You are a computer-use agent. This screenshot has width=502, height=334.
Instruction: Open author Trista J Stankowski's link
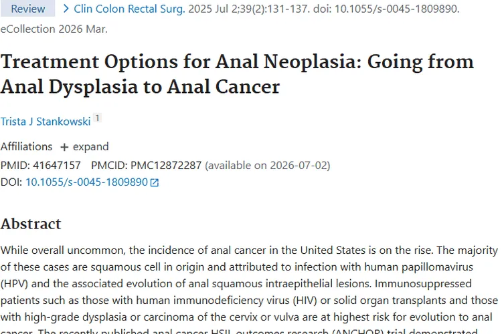coord(45,121)
